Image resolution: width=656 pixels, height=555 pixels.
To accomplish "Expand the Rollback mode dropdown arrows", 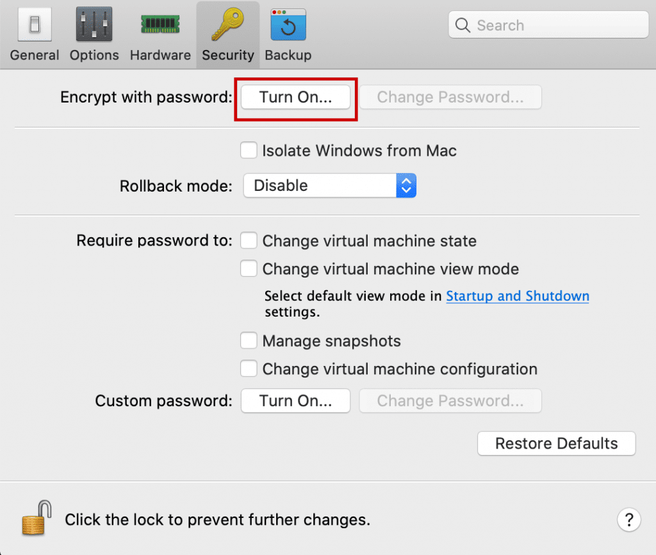I will tap(406, 185).
